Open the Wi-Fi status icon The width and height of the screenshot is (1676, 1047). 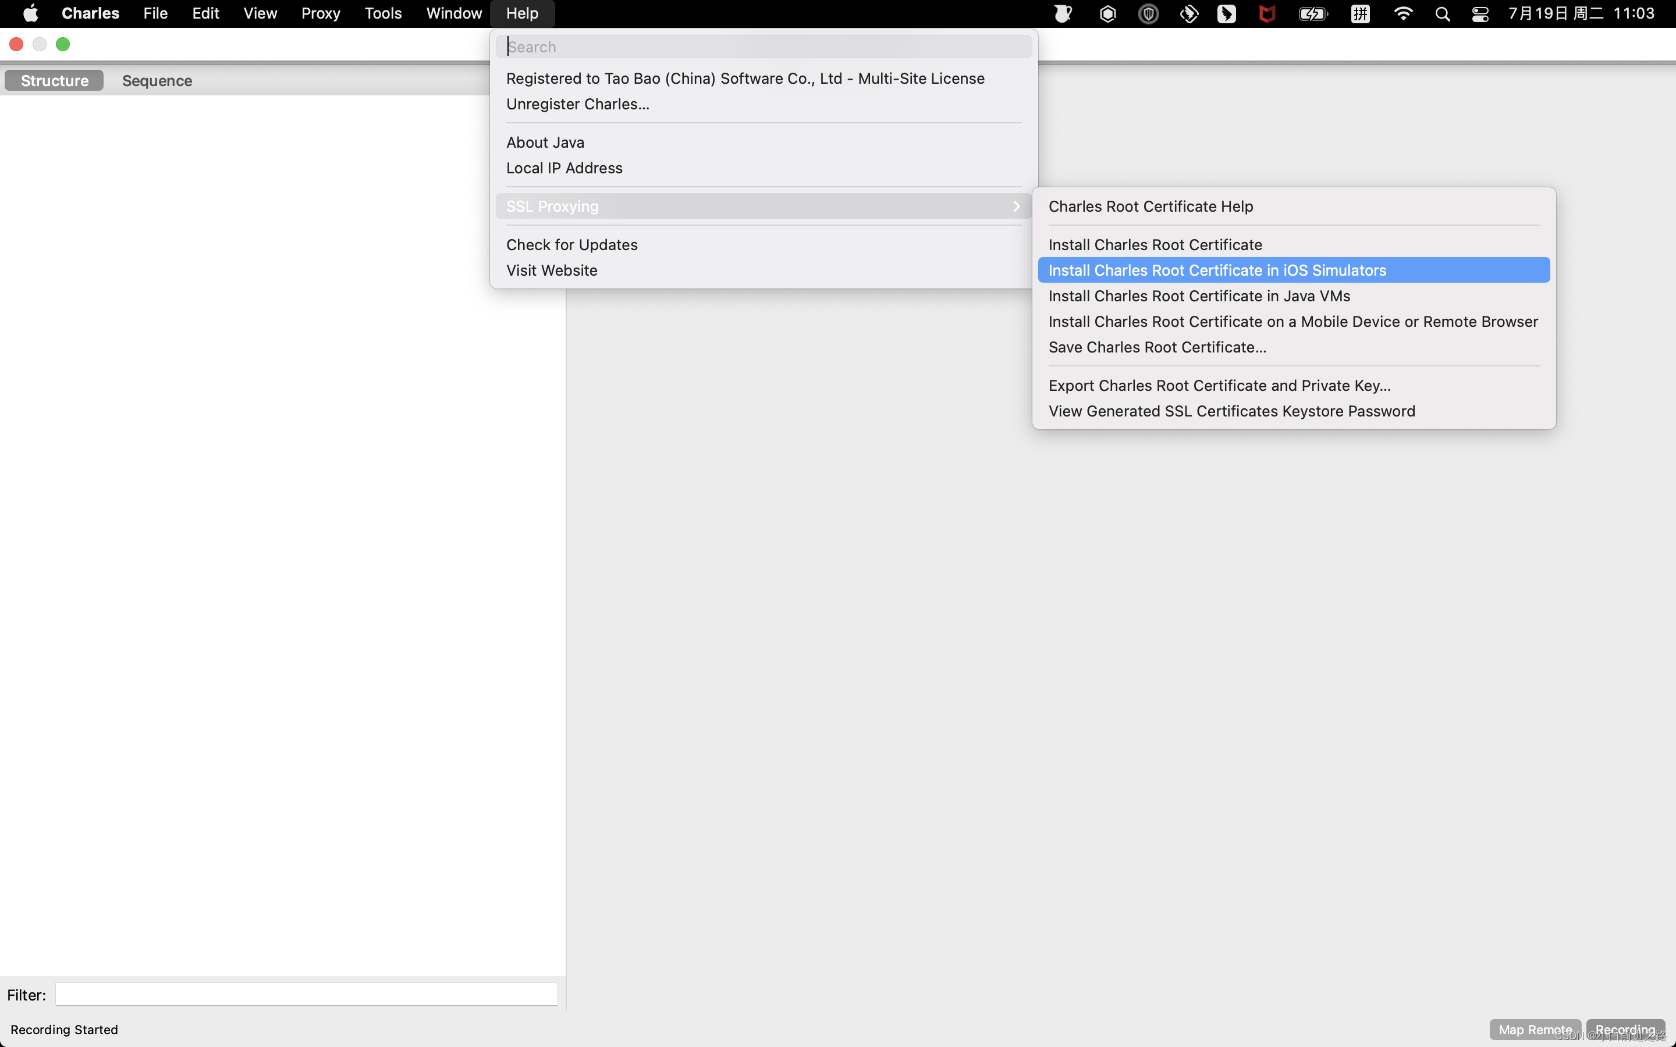(x=1403, y=14)
